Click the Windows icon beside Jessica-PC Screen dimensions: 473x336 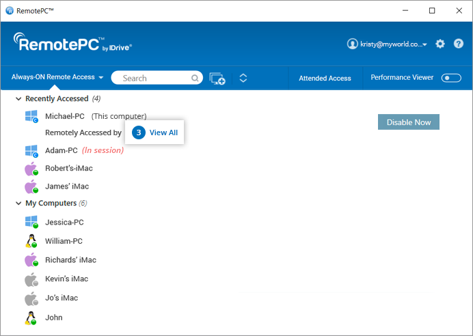point(31,222)
